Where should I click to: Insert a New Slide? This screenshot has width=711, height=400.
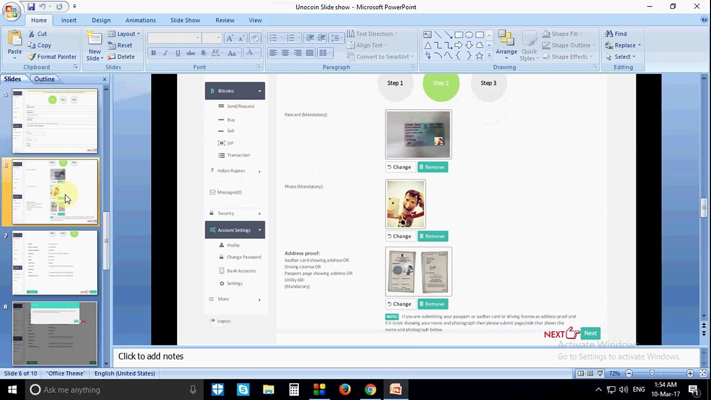tap(94, 45)
